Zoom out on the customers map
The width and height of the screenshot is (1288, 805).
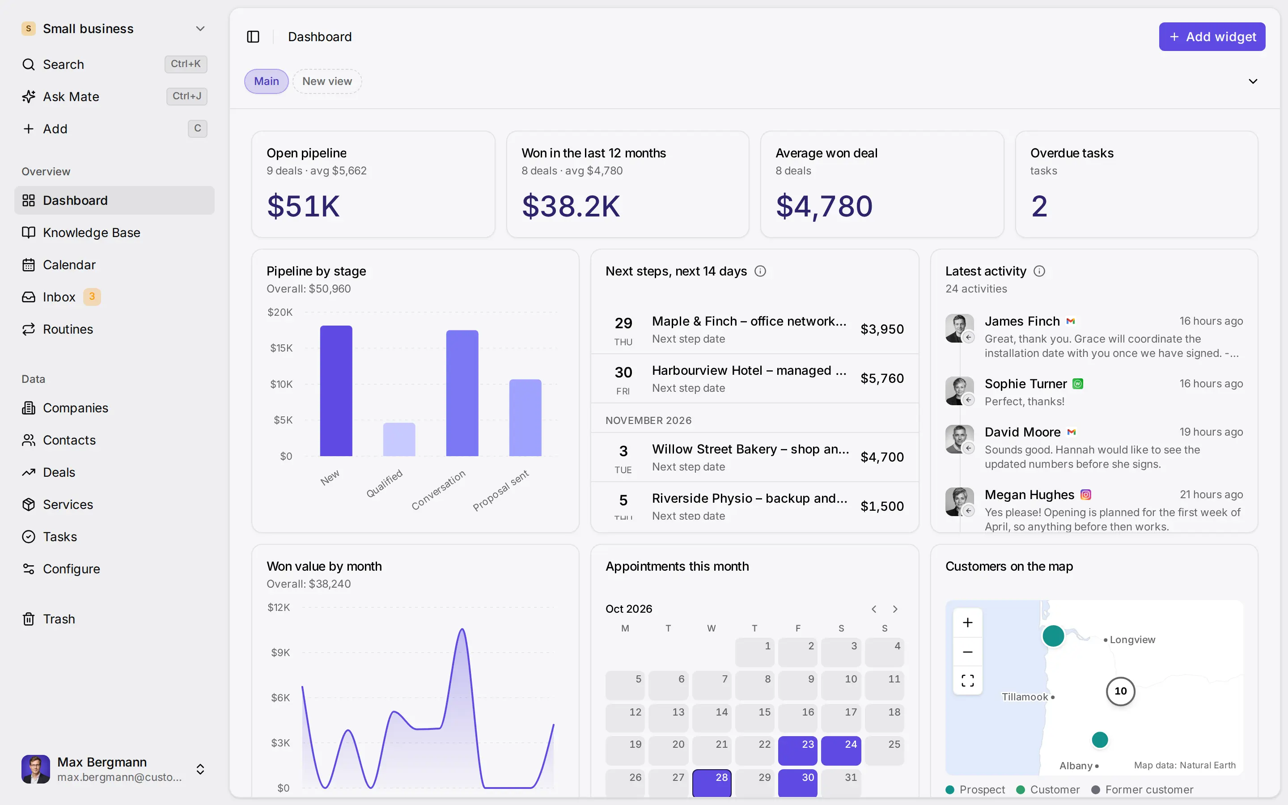point(968,652)
